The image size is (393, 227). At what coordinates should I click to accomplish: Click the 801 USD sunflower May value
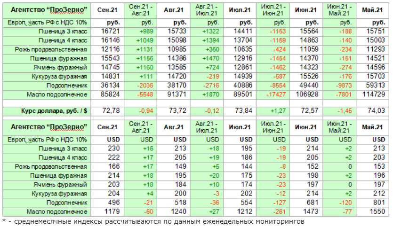372,203
